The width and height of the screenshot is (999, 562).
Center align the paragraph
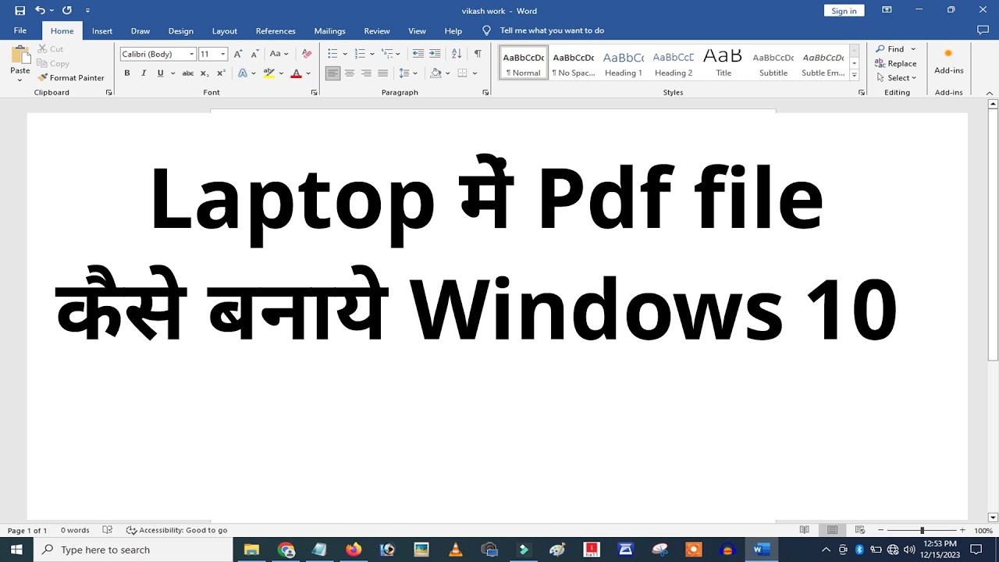coord(350,73)
